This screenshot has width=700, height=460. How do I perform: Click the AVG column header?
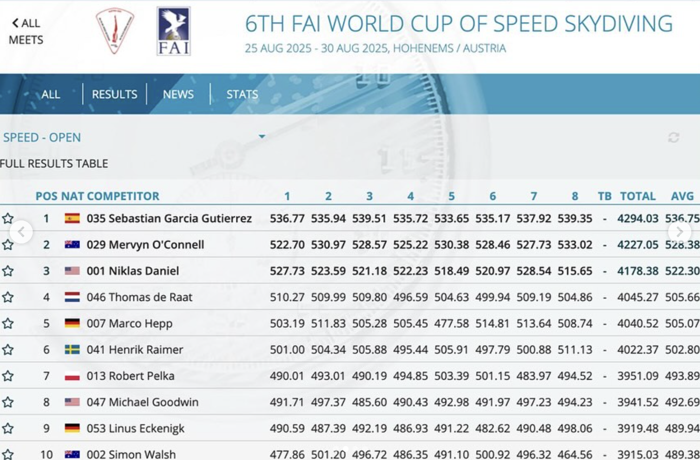click(x=682, y=196)
